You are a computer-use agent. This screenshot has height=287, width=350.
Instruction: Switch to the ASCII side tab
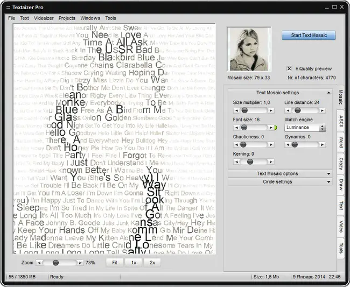click(341, 121)
